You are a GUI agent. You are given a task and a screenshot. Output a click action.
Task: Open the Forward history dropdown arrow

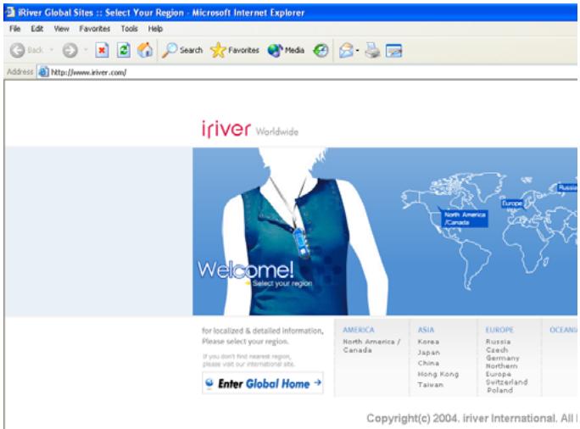pos(86,50)
